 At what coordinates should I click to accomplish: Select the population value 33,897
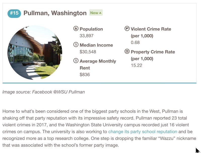(x=87, y=36)
